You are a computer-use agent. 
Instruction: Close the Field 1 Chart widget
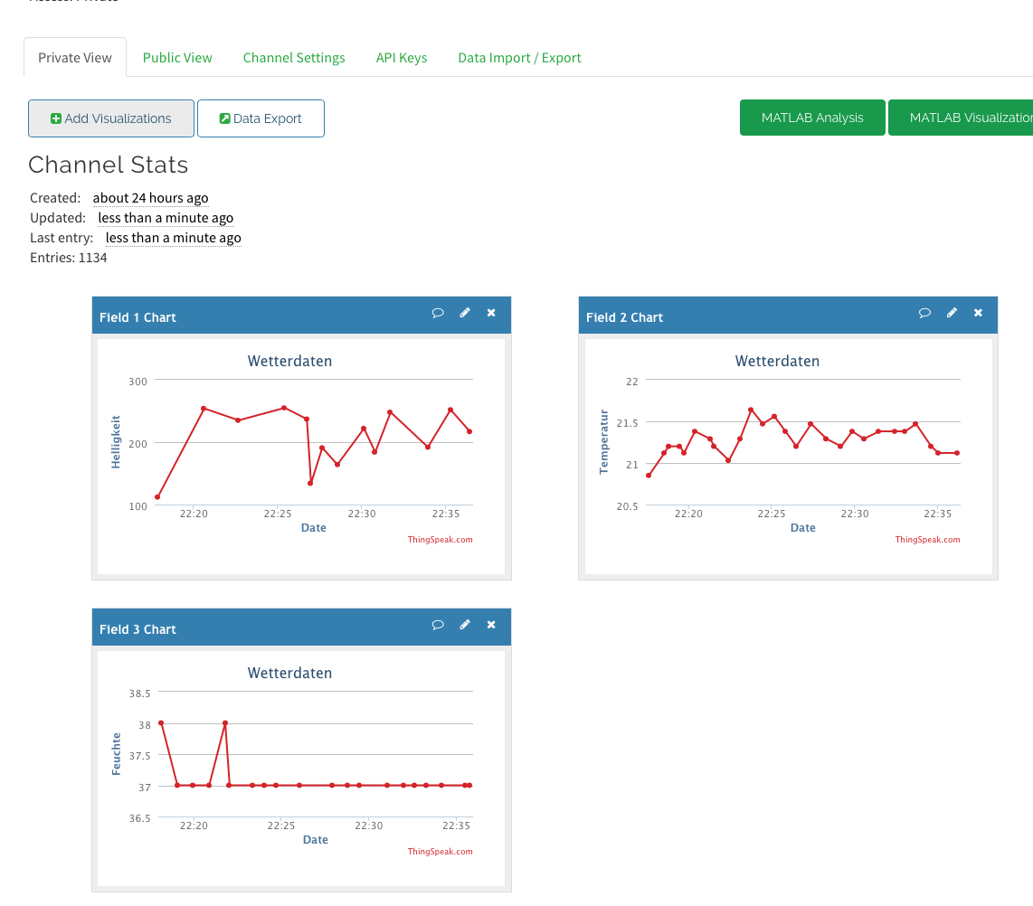491,313
